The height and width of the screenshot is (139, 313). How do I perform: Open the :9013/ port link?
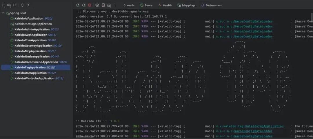click(54, 29)
